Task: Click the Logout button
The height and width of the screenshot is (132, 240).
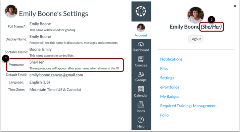Action: tap(196, 39)
